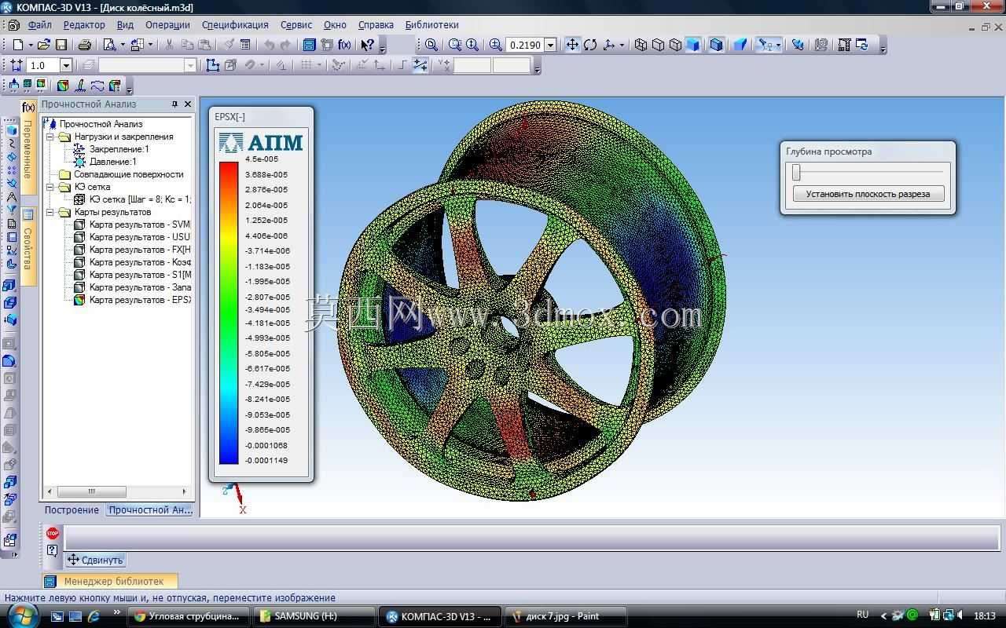Viewport: 1006px width, 628px height.
Task: Toggle the rounding icon in current state toolbar
Action: coord(420,65)
